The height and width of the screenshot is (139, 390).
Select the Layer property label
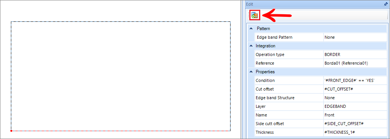coord(261,106)
